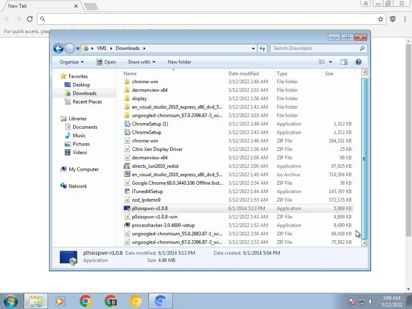The width and height of the screenshot is (412, 309).
Task: Click VM1 in the address breadcrumb
Action: pyautogui.click(x=101, y=48)
